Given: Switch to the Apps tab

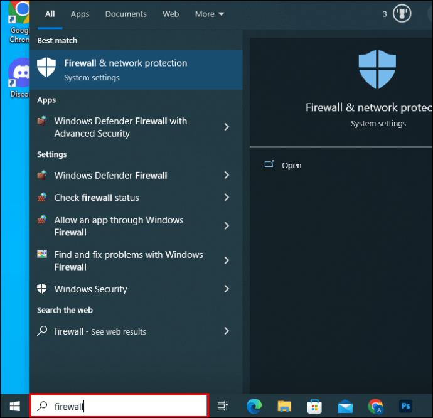Looking at the screenshot, I should point(80,14).
